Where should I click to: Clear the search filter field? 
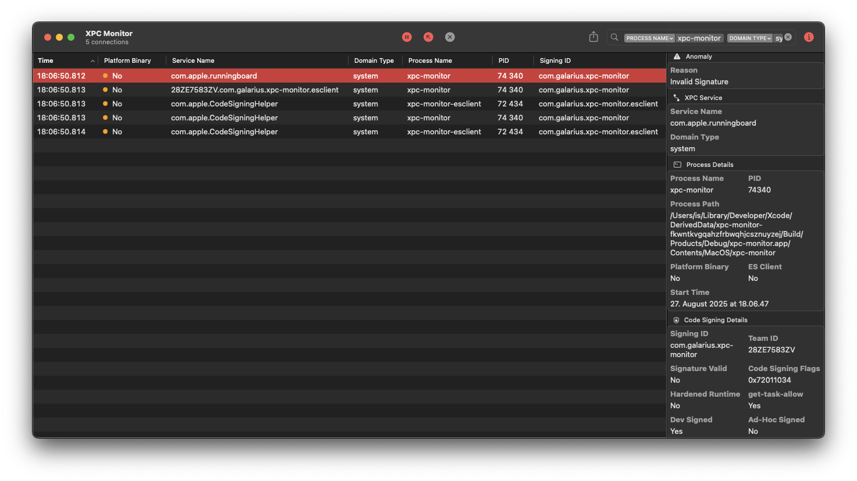[788, 37]
